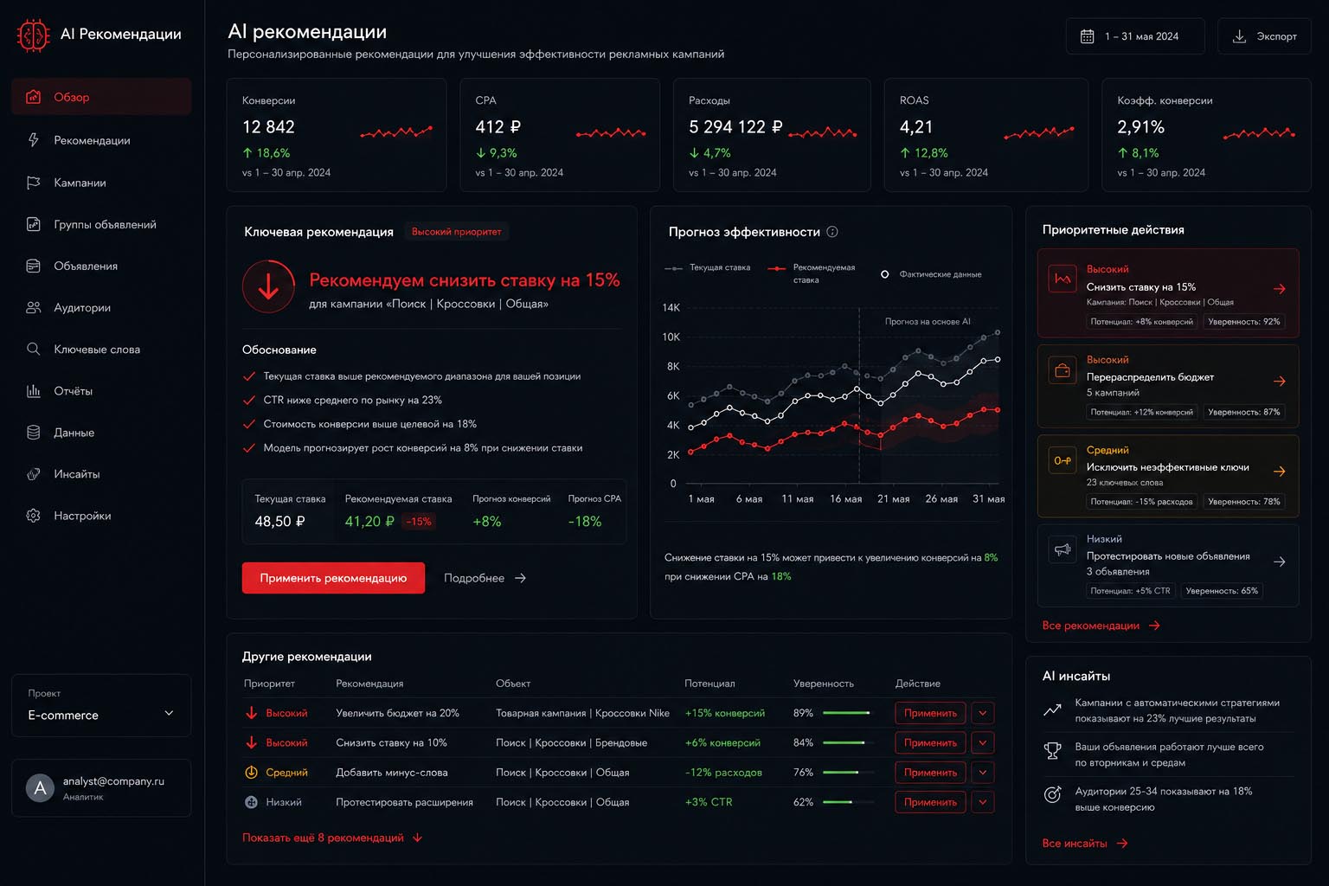1329x886 pixels.
Task: Open arrow on Перераспределить бюджет card
Action: point(1279,382)
